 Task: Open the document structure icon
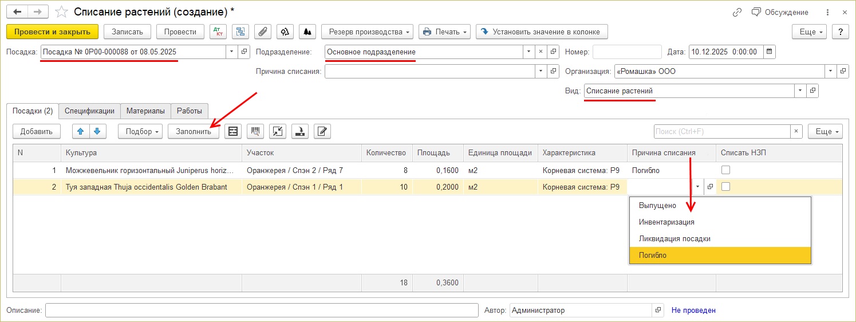tap(240, 32)
